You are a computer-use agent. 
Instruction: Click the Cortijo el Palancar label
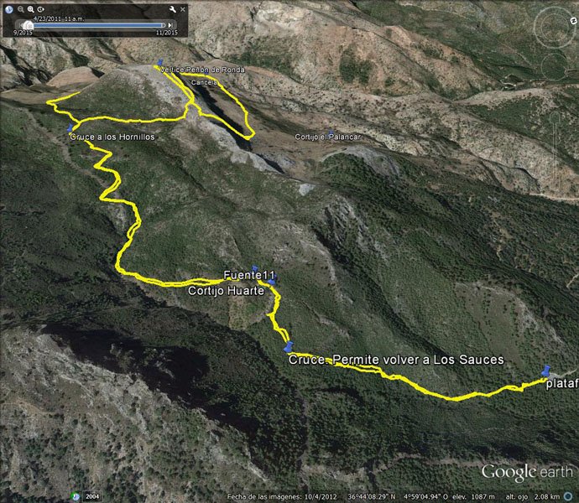(327, 137)
